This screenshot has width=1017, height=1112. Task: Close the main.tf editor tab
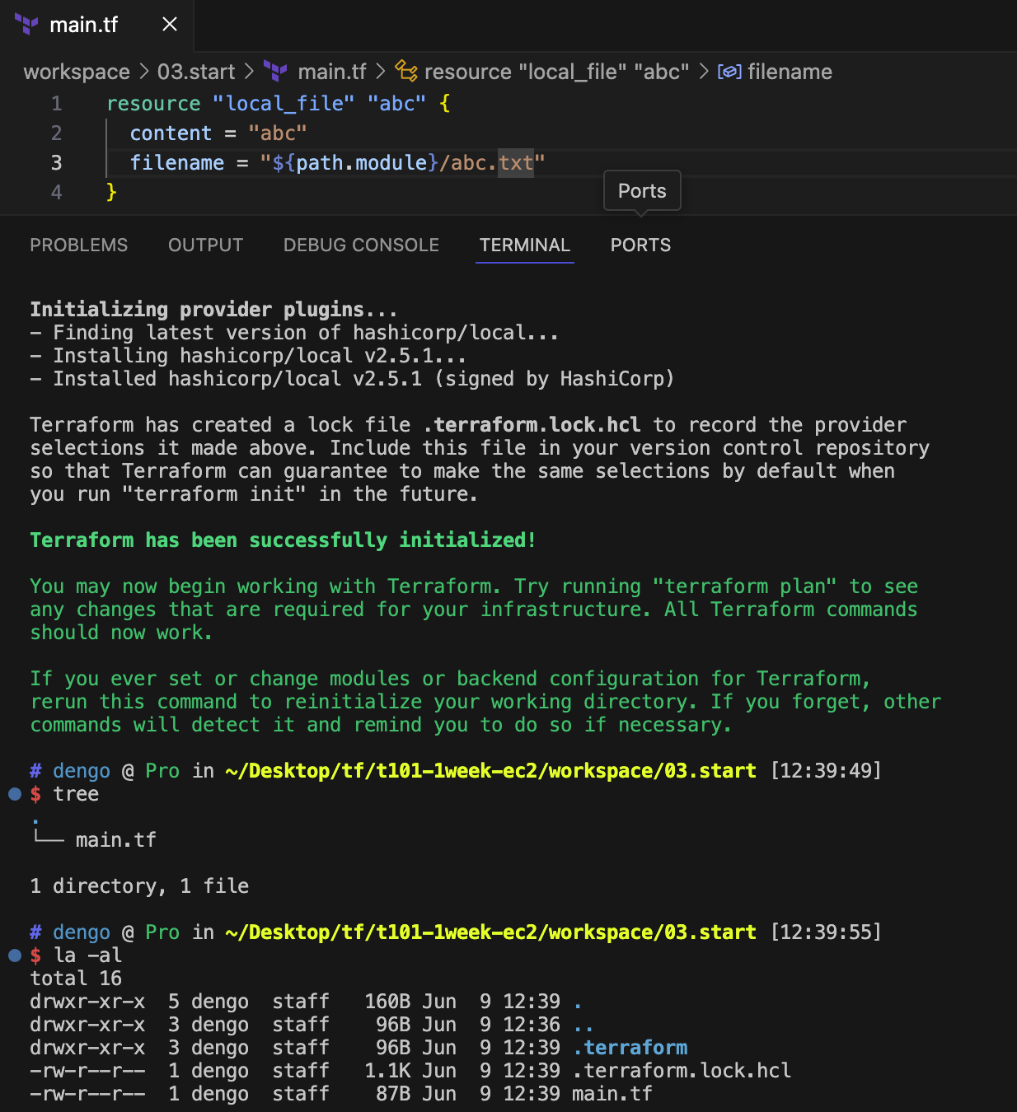click(170, 25)
